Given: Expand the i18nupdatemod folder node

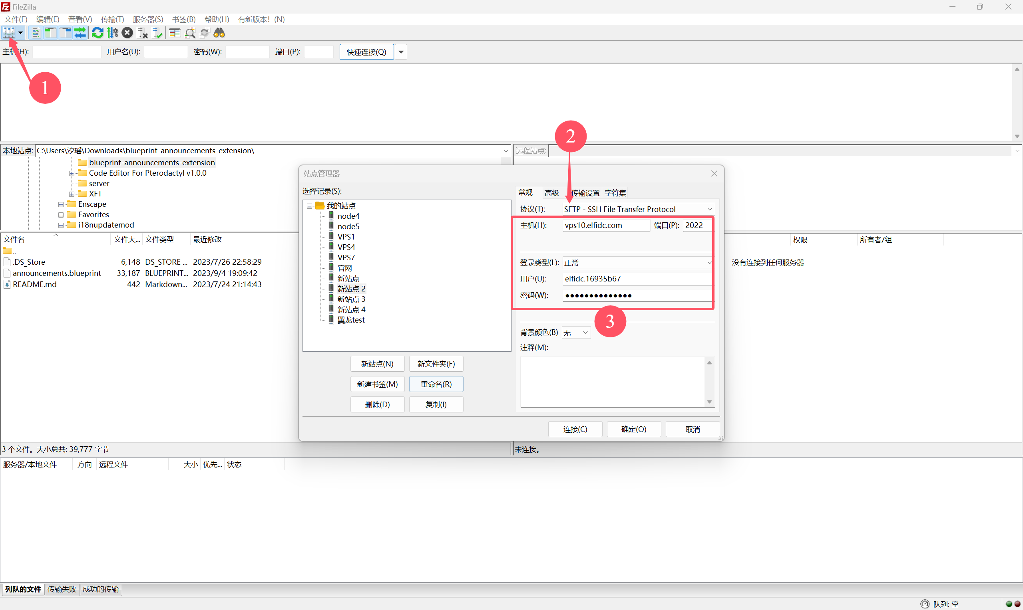Looking at the screenshot, I should pyautogui.click(x=61, y=225).
